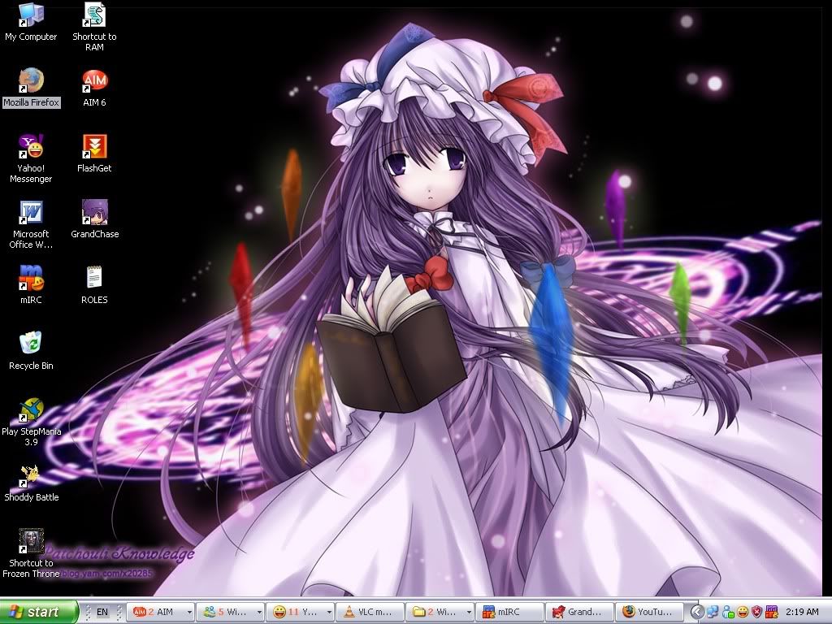Show hidden system tray icons arrow
This screenshot has width=832, height=624.
click(x=697, y=612)
